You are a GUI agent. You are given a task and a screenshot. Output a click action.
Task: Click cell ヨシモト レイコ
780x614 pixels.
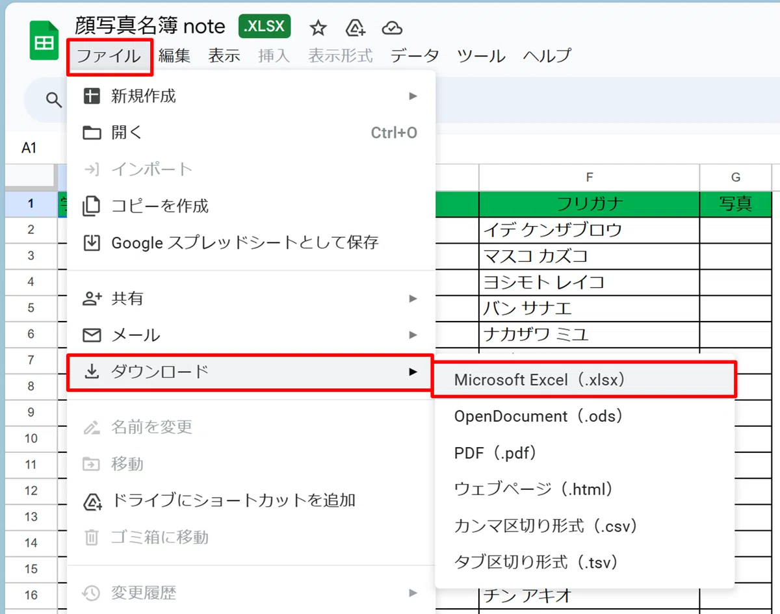[x=589, y=282]
